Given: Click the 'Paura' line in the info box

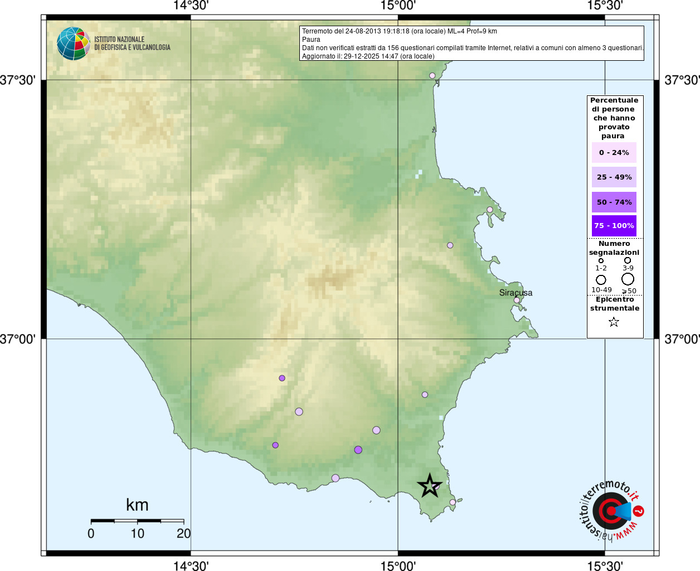Looking at the screenshot, I should click(311, 40).
